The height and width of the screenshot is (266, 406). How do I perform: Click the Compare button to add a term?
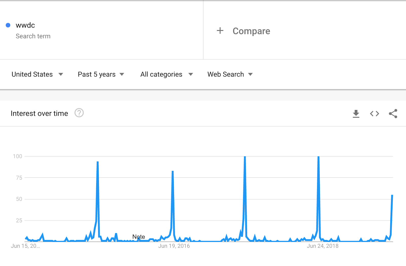click(251, 31)
